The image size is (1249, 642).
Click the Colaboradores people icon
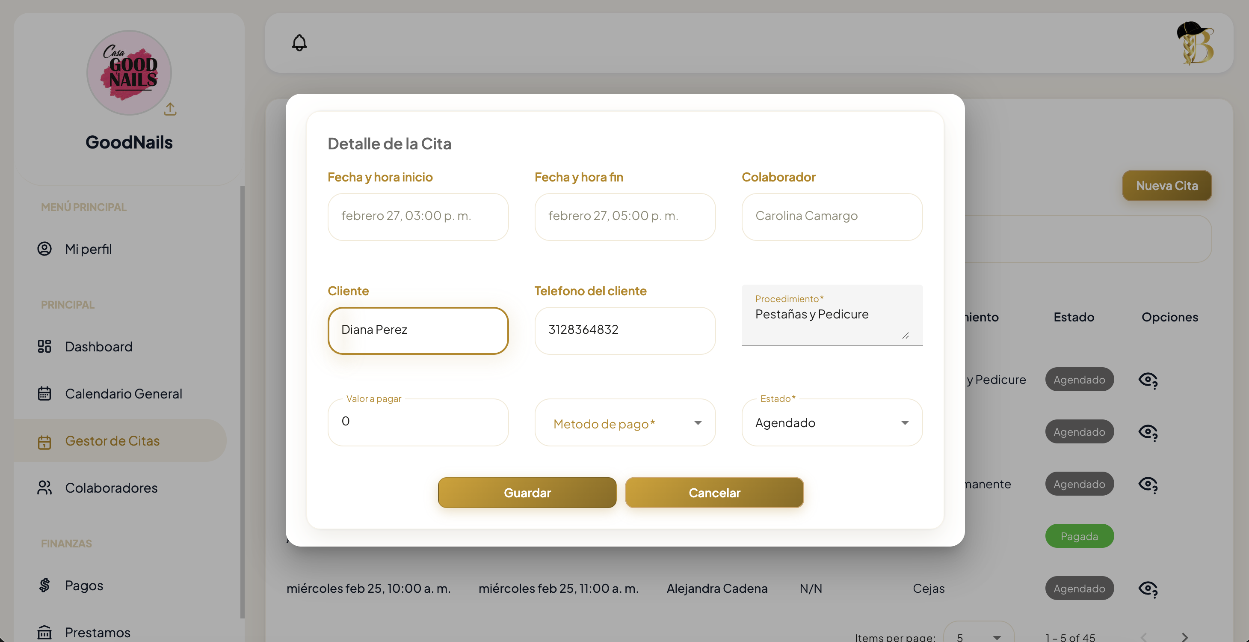click(x=44, y=487)
